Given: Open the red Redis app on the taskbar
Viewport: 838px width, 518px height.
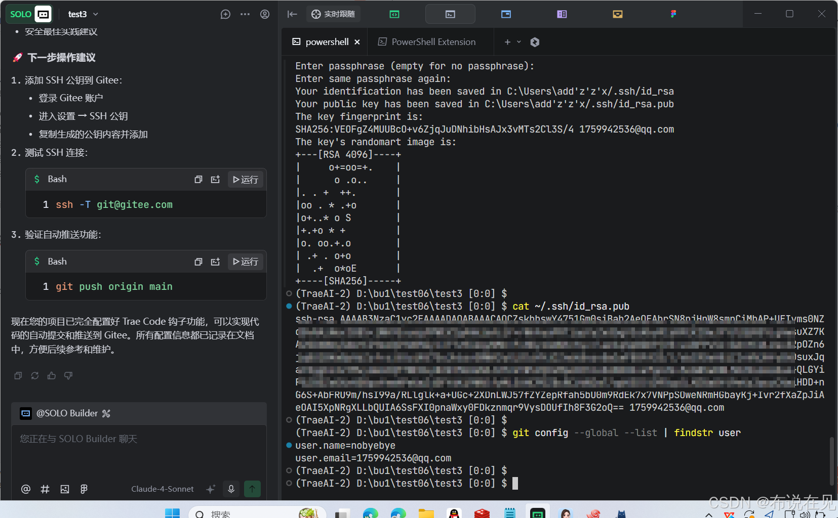Looking at the screenshot, I should coord(482,513).
